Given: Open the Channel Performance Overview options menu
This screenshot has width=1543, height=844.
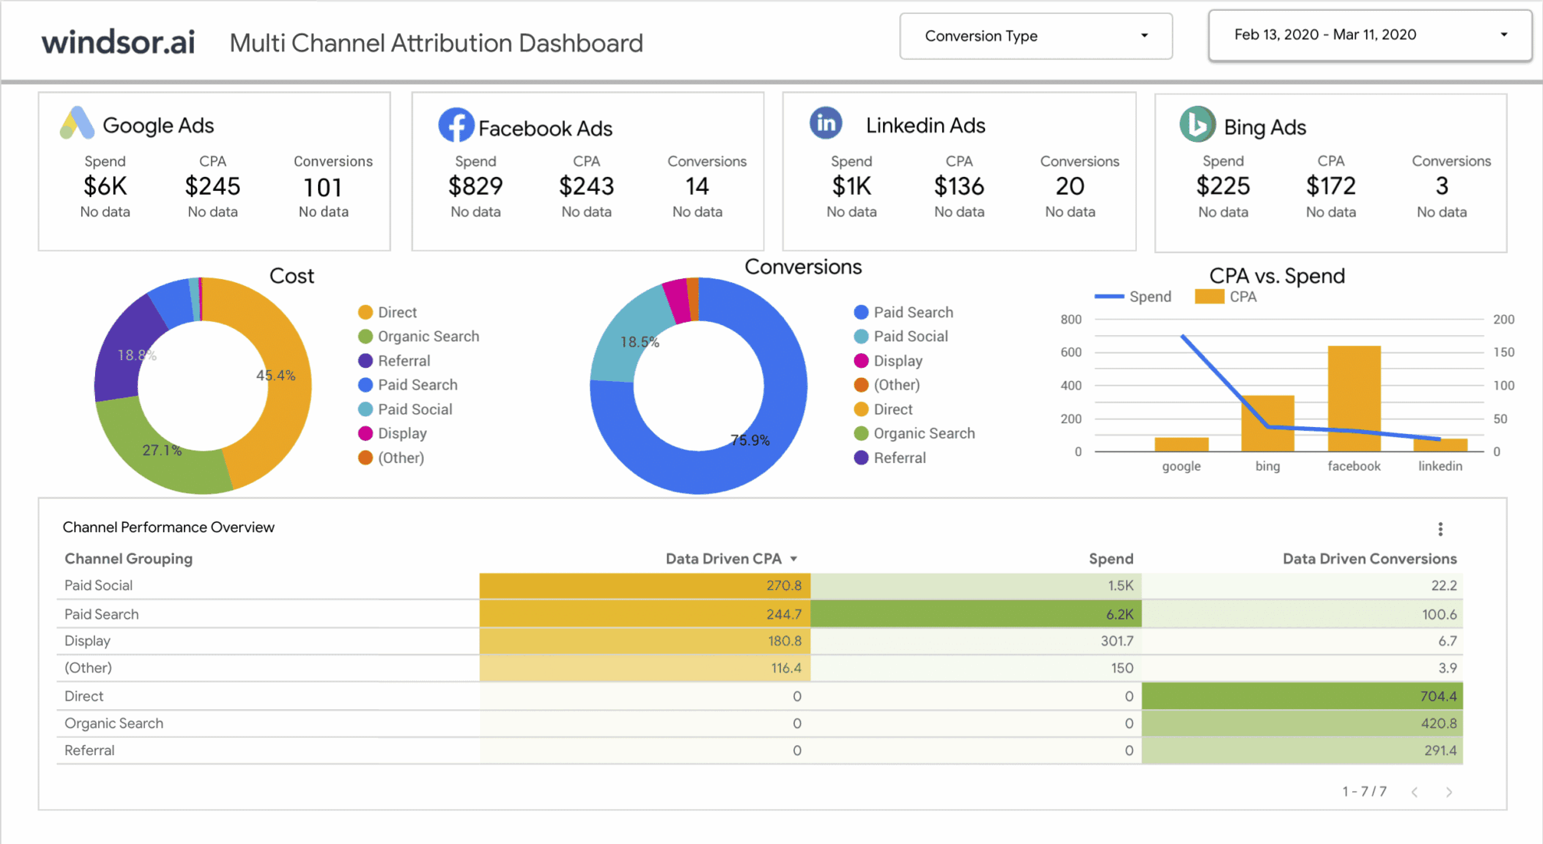Looking at the screenshot, I should (1440, 528).
